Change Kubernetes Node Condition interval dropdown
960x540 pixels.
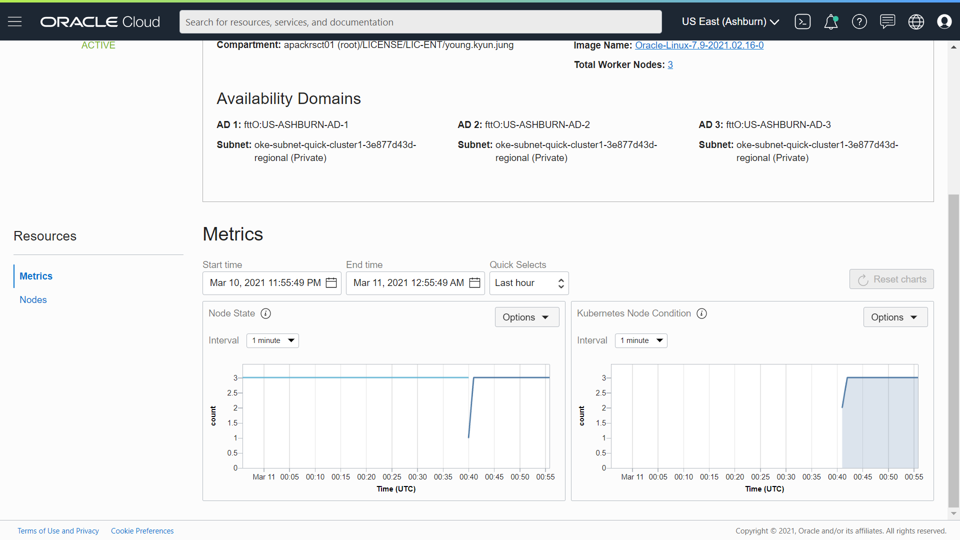pyautogui.click(x=641, y=340)
